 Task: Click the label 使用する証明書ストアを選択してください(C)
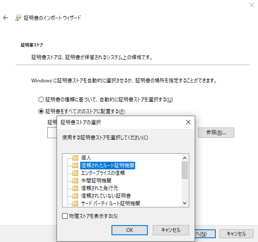[x=105, y=137]
